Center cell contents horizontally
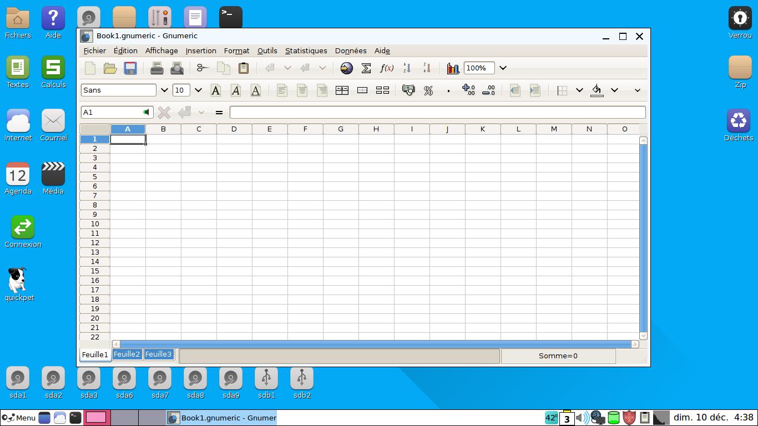This screenshot has width=758, height=426. click(x=302, y=90)
